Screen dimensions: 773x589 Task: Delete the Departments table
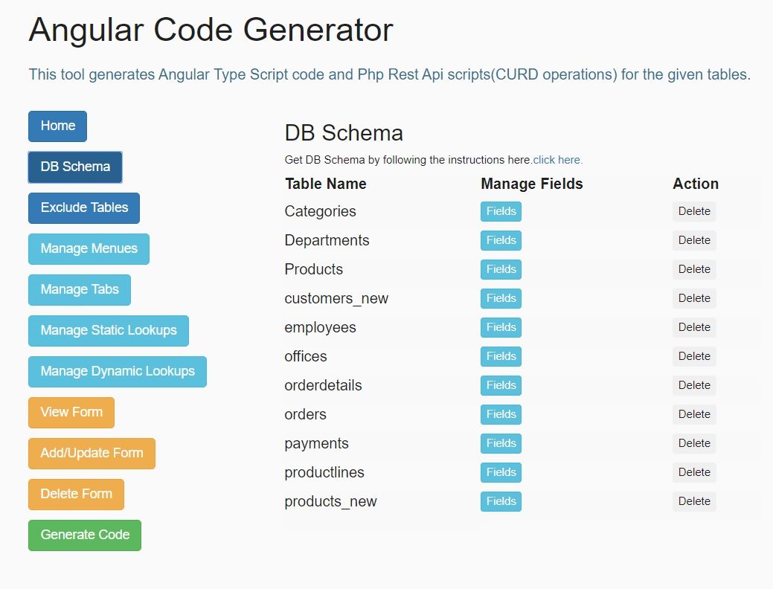[x=694, y=241]
